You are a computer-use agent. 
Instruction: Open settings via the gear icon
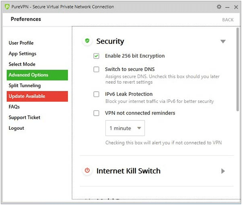click(x=219, y=7)
